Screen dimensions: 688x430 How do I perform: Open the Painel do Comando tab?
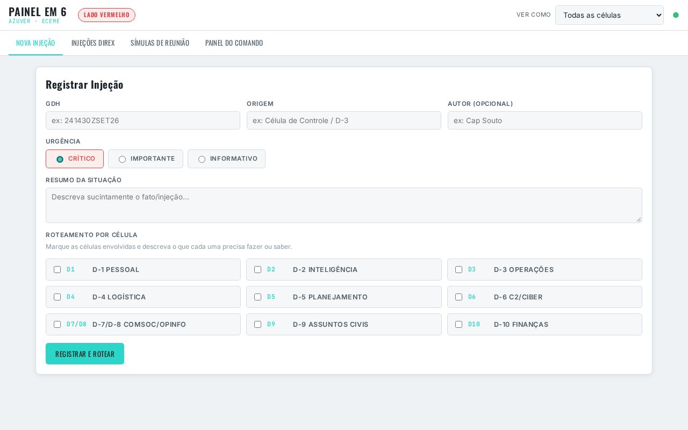(234, 43)
